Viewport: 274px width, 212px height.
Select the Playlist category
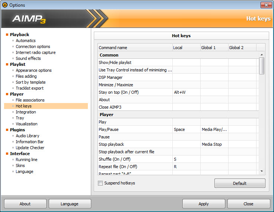[x=17, y=64]
